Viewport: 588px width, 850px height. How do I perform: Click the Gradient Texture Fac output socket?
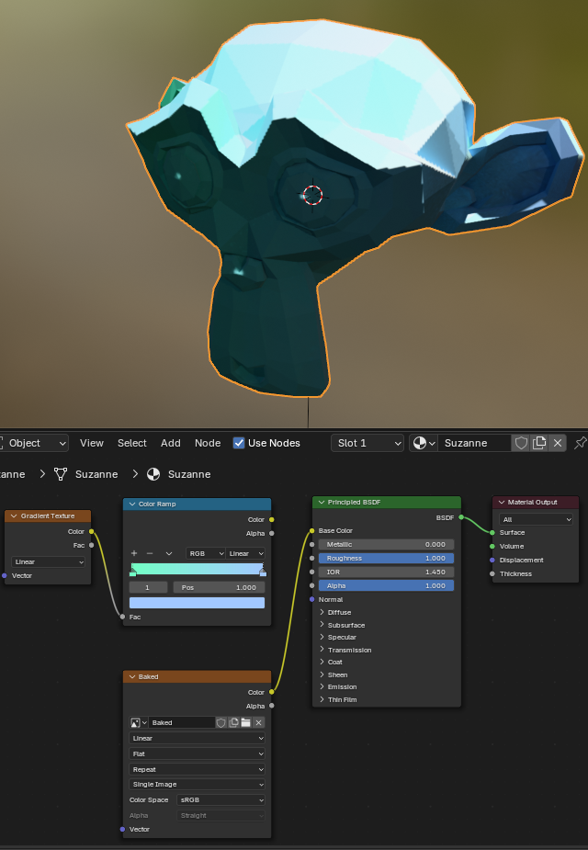tap(91, 545)
